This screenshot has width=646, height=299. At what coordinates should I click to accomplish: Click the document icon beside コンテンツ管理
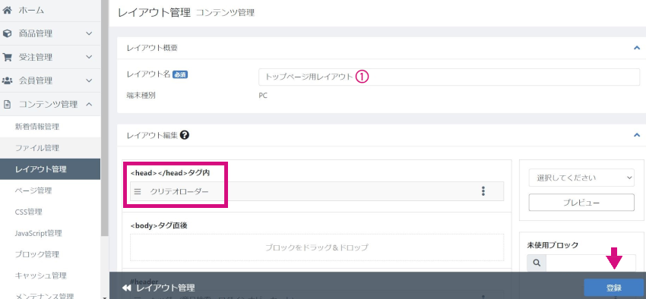point(7,105)
